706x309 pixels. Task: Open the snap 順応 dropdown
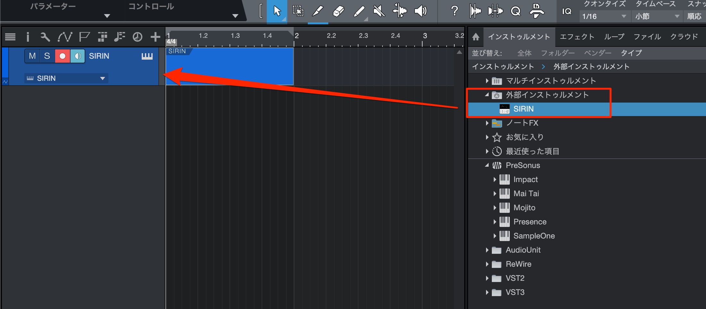tap(695, 16)
